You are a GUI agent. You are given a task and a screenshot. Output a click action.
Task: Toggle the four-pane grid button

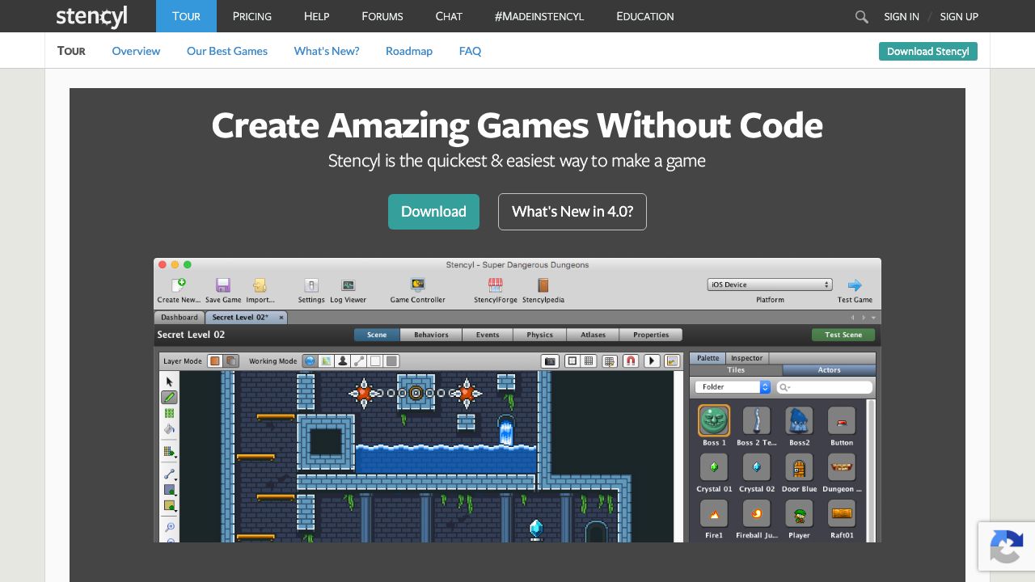[572, 361]
